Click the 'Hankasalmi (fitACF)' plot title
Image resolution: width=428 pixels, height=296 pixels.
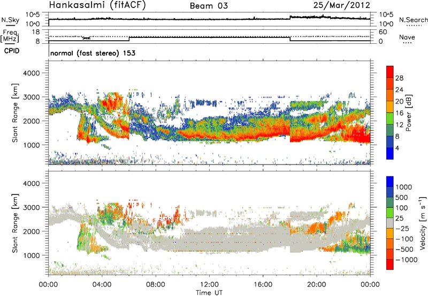pos(97,5)
